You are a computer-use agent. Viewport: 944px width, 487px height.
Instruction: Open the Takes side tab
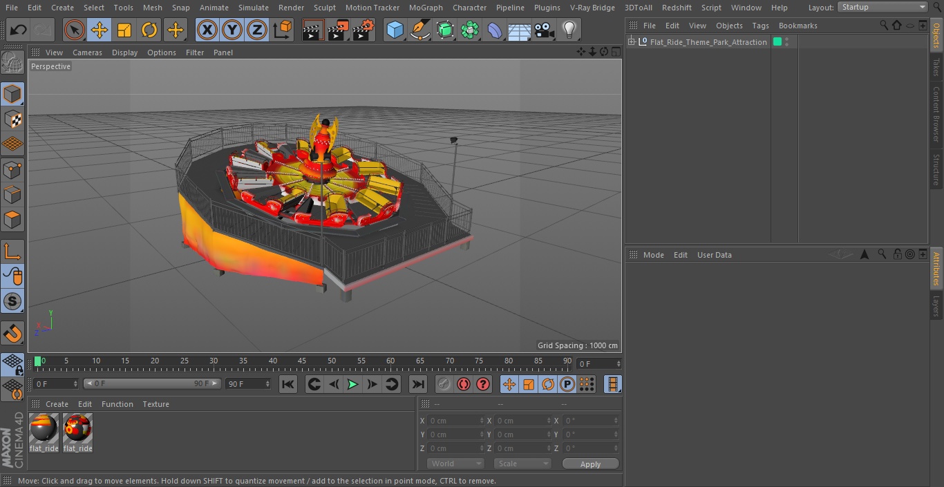click(936, 67)
